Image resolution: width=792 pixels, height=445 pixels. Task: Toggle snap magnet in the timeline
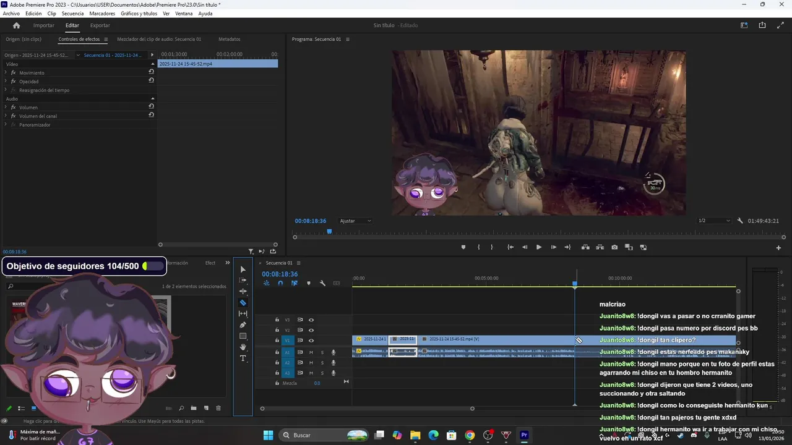pyautogui.click(x=280, y=283)
